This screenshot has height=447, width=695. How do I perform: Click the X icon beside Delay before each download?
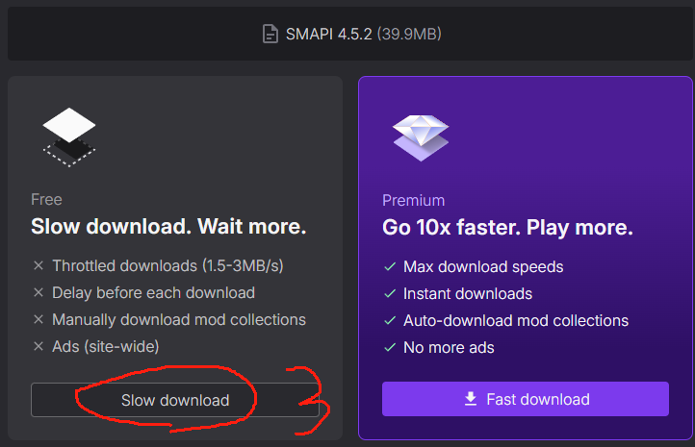39,292
